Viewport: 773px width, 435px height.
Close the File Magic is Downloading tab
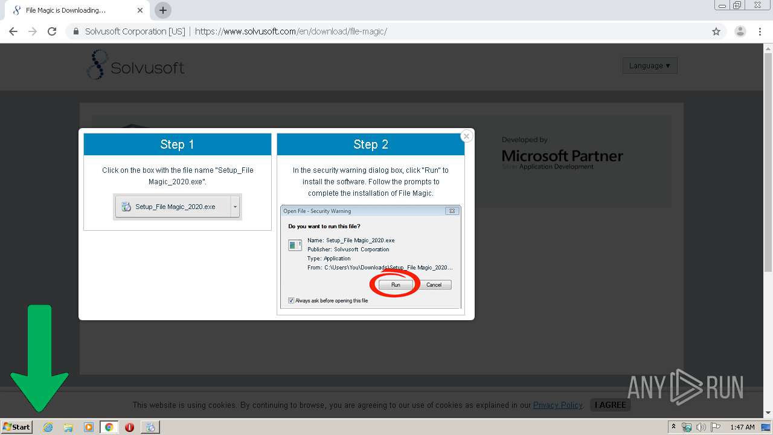(x=140, y=10)
